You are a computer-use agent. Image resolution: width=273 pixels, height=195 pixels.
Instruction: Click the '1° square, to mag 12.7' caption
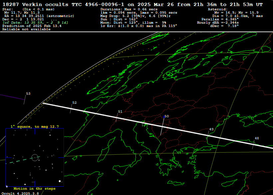(x=35, y=127)
